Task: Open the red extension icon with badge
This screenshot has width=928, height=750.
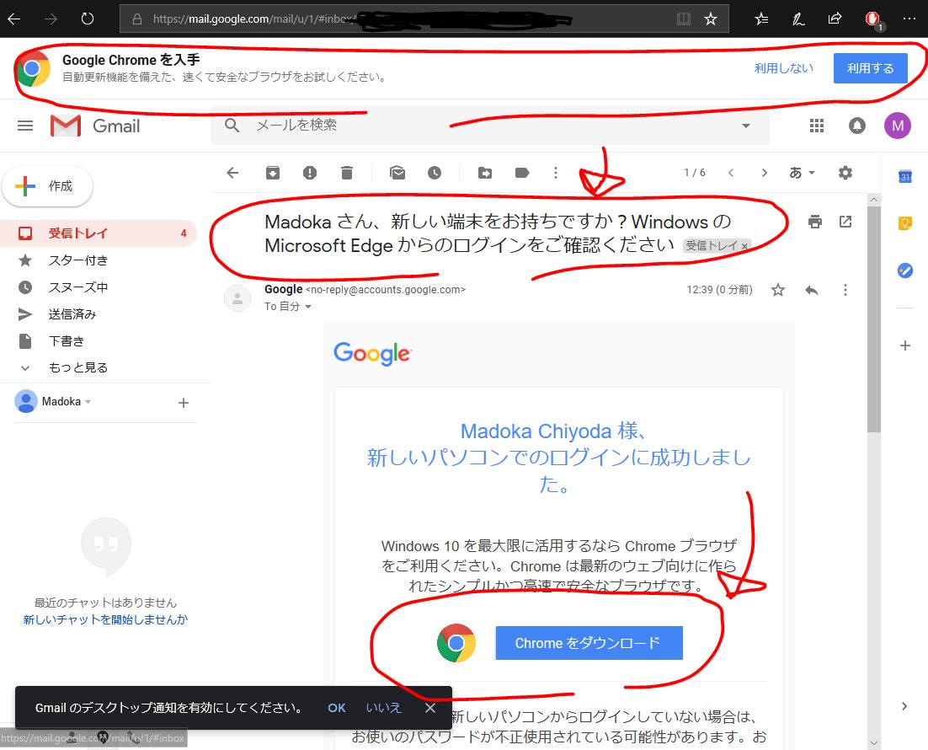Action: tap(873, 19)
